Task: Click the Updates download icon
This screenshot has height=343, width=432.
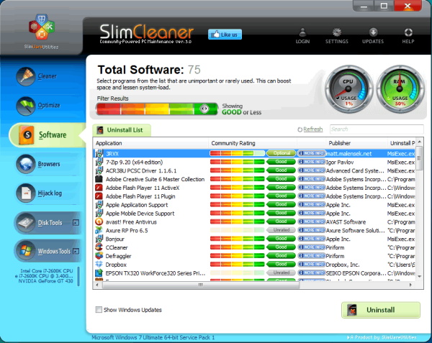Action: [373, 32]
